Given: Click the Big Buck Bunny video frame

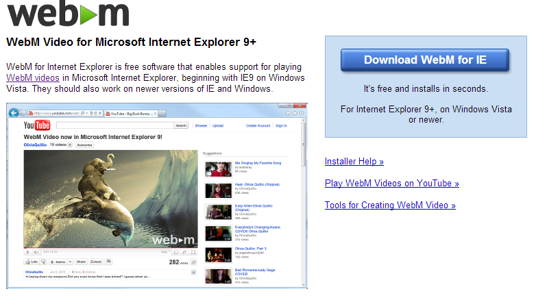Looking at the screenshot, I should (x=110, y=199).
